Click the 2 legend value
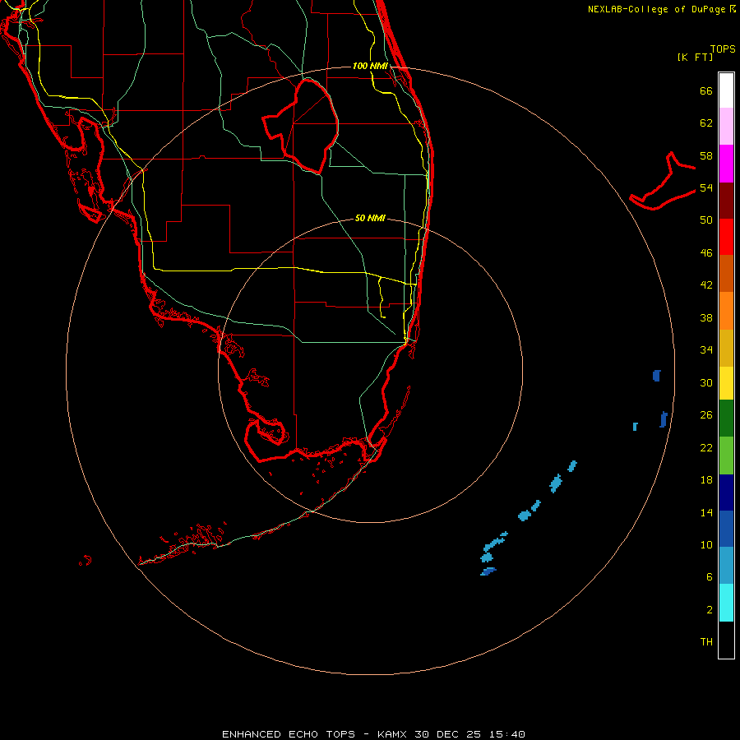The image size is (740, 740). point(710,610)
